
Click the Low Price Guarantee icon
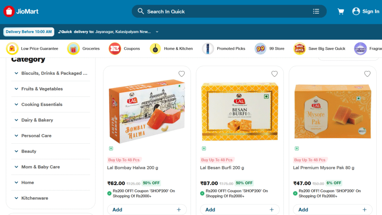[x=12, y=49]
